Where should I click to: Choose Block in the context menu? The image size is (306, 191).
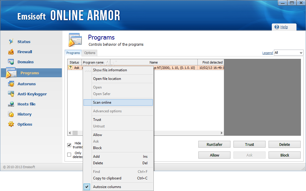[x=118, y=148]
